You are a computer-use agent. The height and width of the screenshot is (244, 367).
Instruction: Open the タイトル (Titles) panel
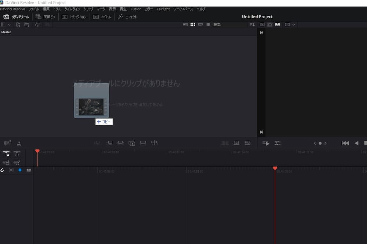pos(102,16)
